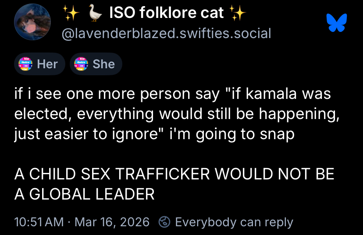
Task: Click the line starting "if i see one more"
Action: 172,94
